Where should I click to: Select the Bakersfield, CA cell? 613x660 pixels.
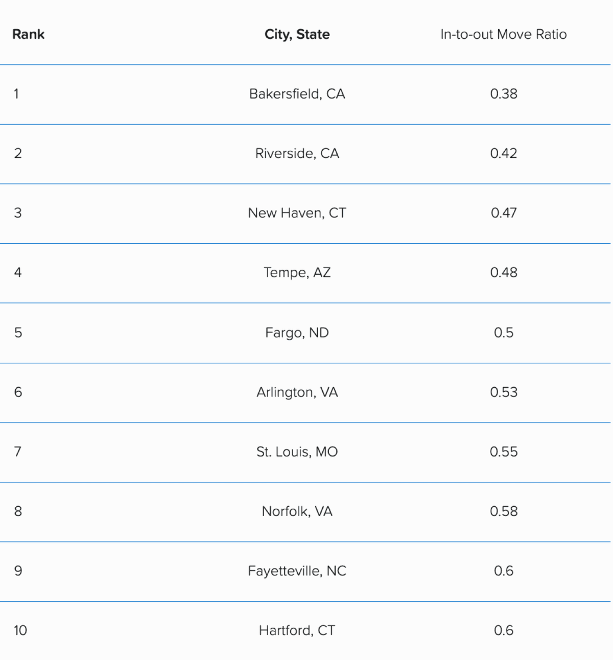coord(297,94)
